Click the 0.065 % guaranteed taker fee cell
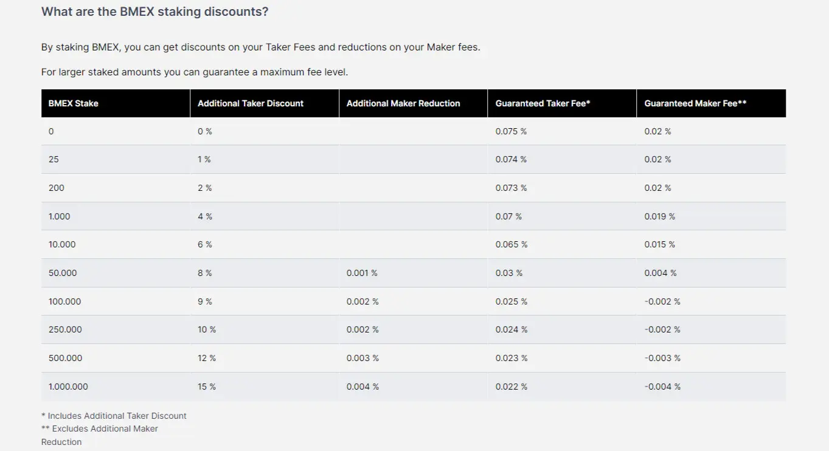This screenshot has height=451, width=829. click(x=562, y=244)
